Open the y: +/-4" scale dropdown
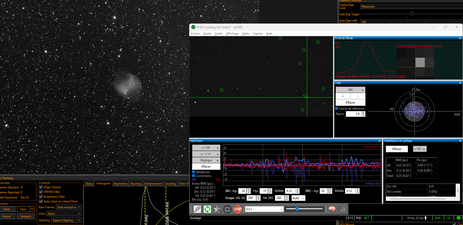The width and height of the screenshot is (463, 225). 206,154
